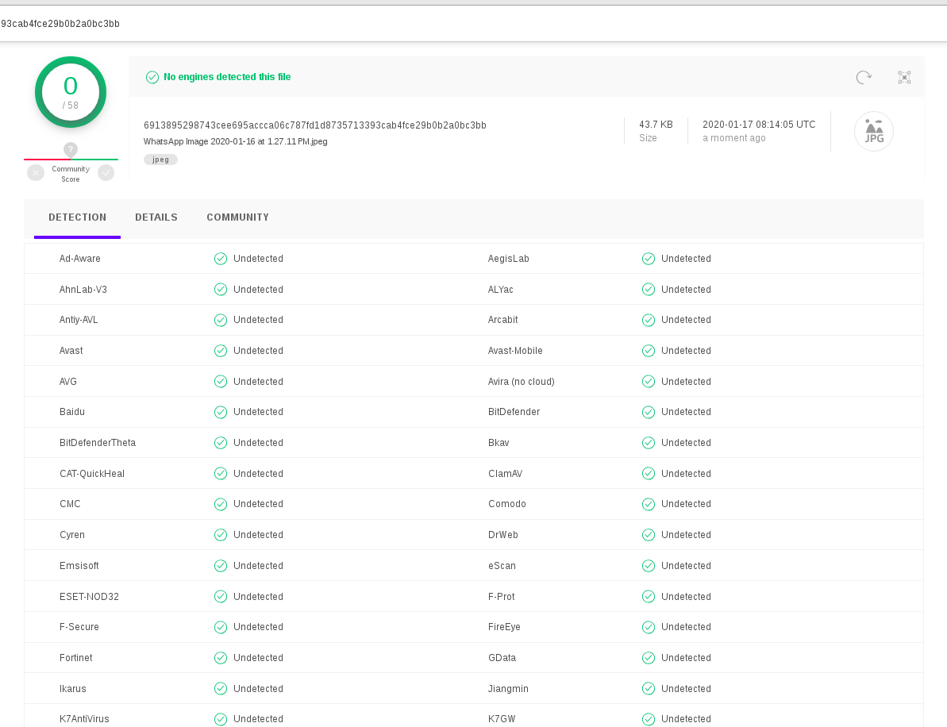Image resolution: width=947 pixels, height=727 pixels.
Task: Vote harmless with community checkmark icon
Action: (x=106, y=173)
